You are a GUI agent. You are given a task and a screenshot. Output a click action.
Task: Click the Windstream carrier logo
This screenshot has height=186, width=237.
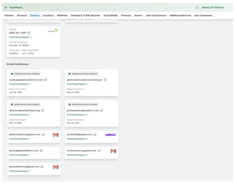click(53, 30)
